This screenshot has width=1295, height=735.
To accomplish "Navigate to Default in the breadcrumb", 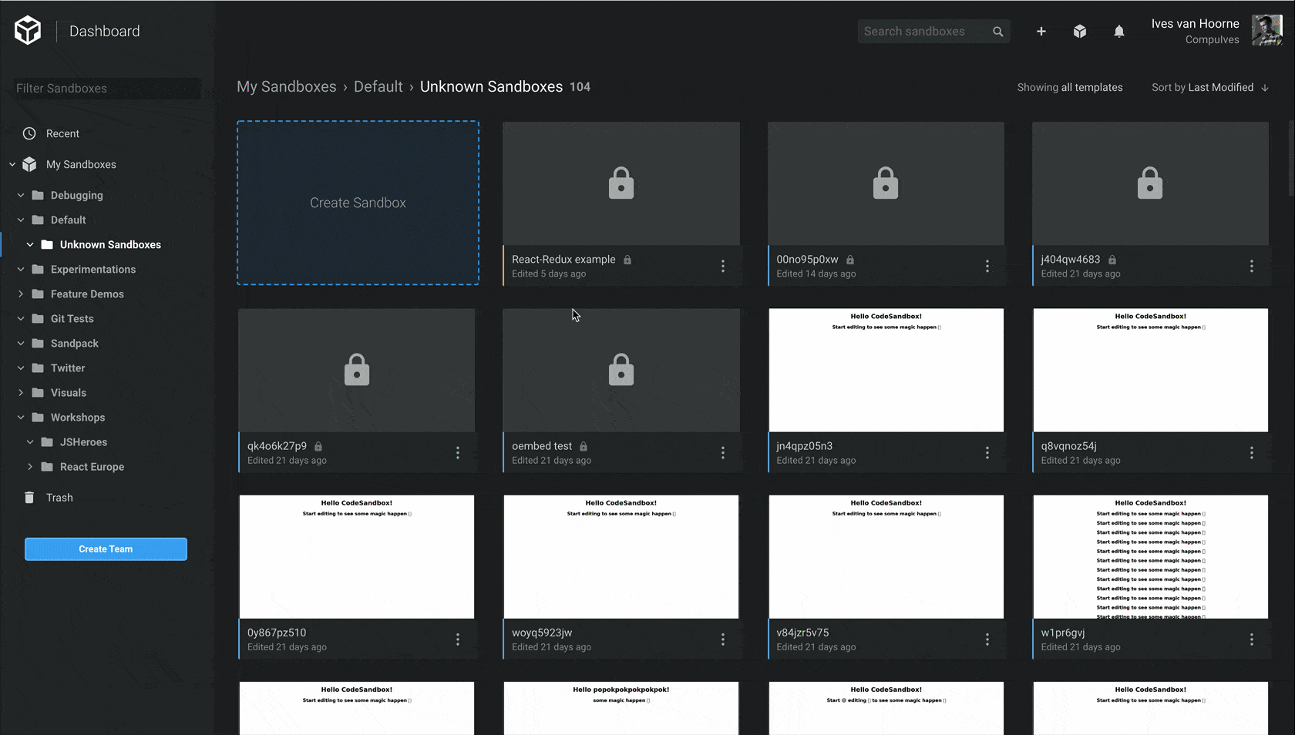I will tap(378, 86).
